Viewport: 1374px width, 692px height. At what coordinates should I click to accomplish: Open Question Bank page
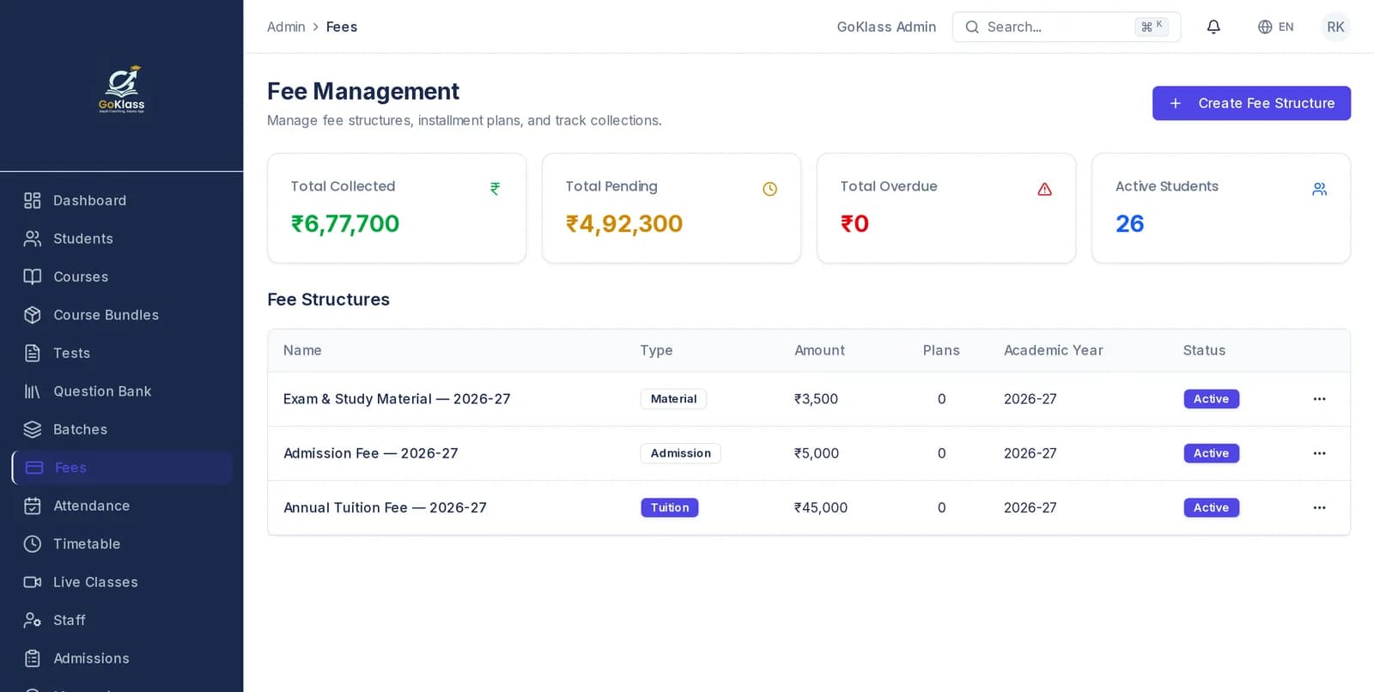(122, 392)
